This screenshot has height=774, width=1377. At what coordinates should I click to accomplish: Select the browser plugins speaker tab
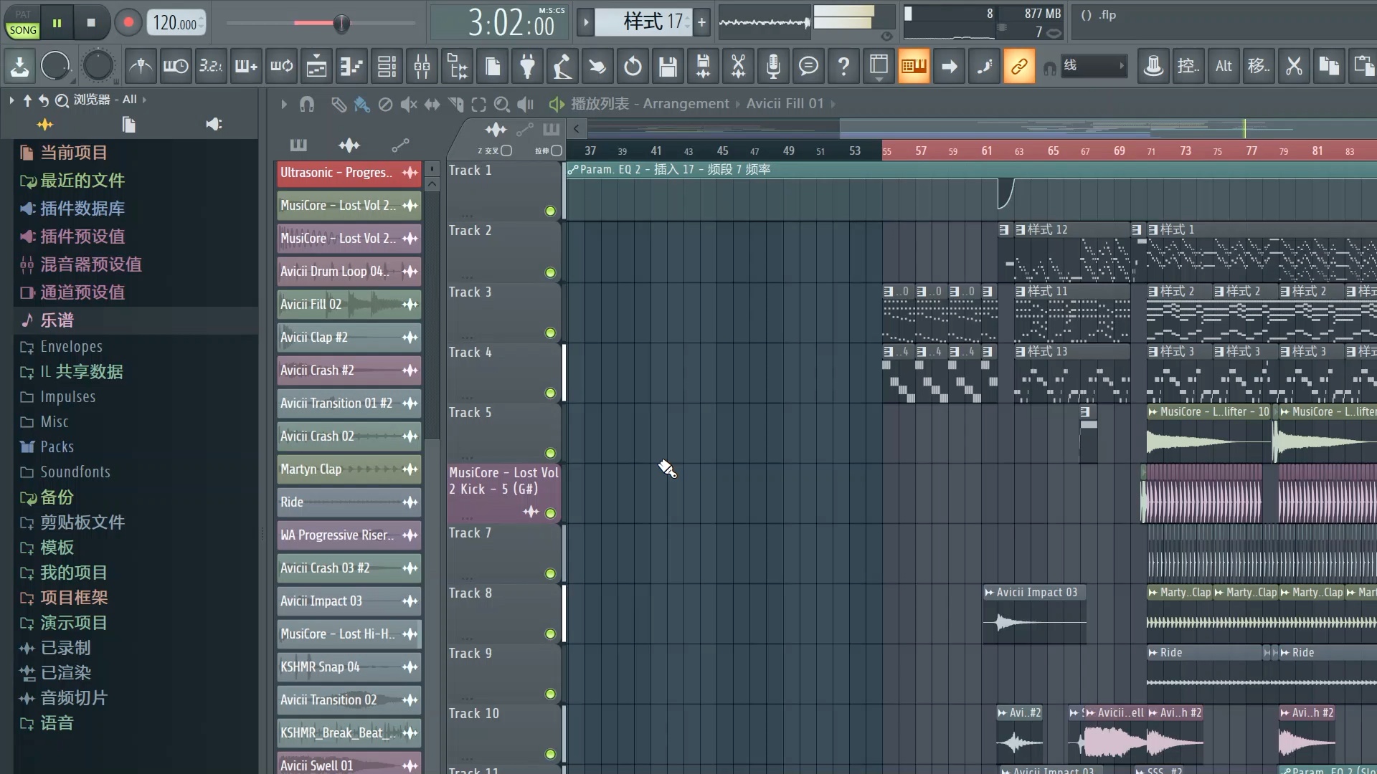214,125
